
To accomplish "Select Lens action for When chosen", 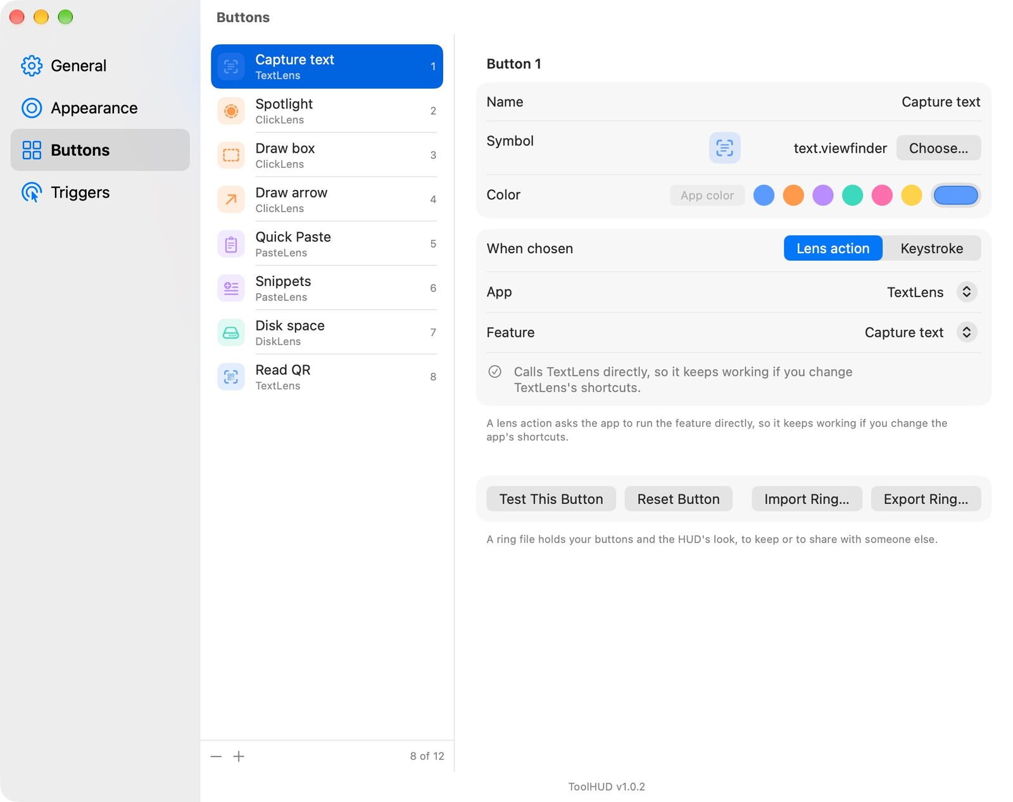I will tap(833, 248).
